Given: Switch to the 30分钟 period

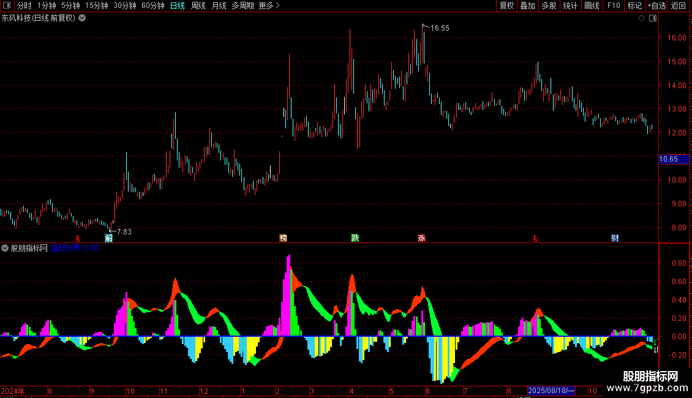Looking at the screenshot, I should click(125, 6).
